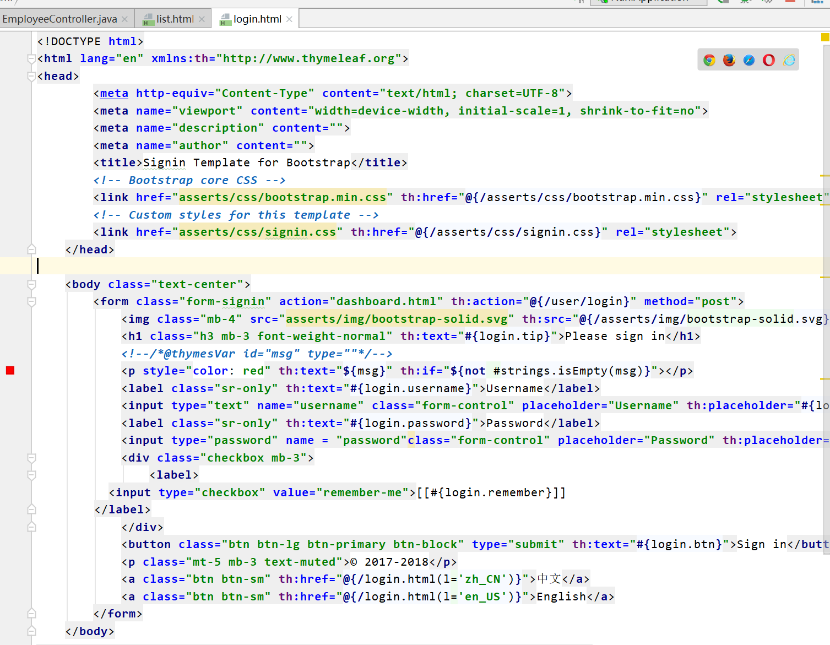
Task: Click the Bootstrap core CSS comment
Action: pyautogui.click(x=189, y=180)
